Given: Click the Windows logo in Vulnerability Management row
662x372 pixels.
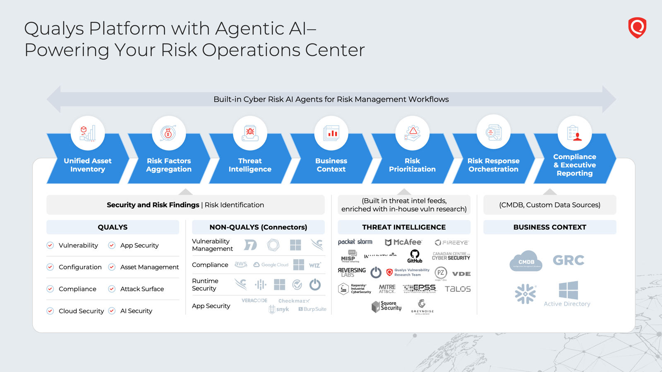Looking at the screenshot, I should pyautogui.click(x=295, y=245).
